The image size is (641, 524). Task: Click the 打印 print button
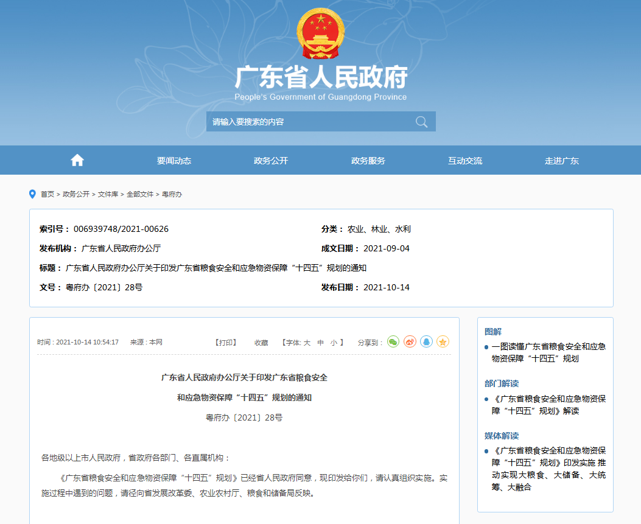pyautogui.click(x=226, y=343)
